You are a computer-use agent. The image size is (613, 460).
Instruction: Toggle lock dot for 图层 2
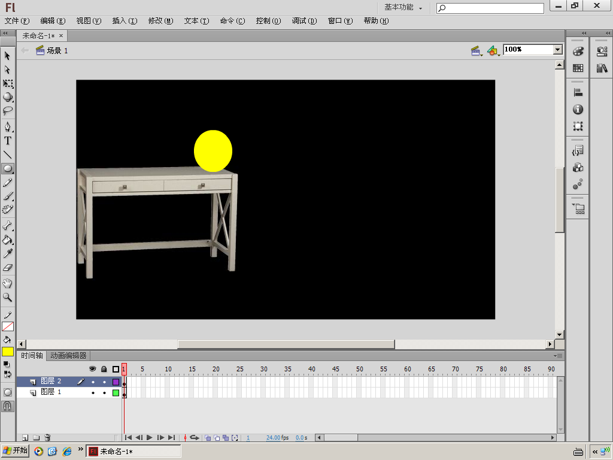click(x=104, y=382)
